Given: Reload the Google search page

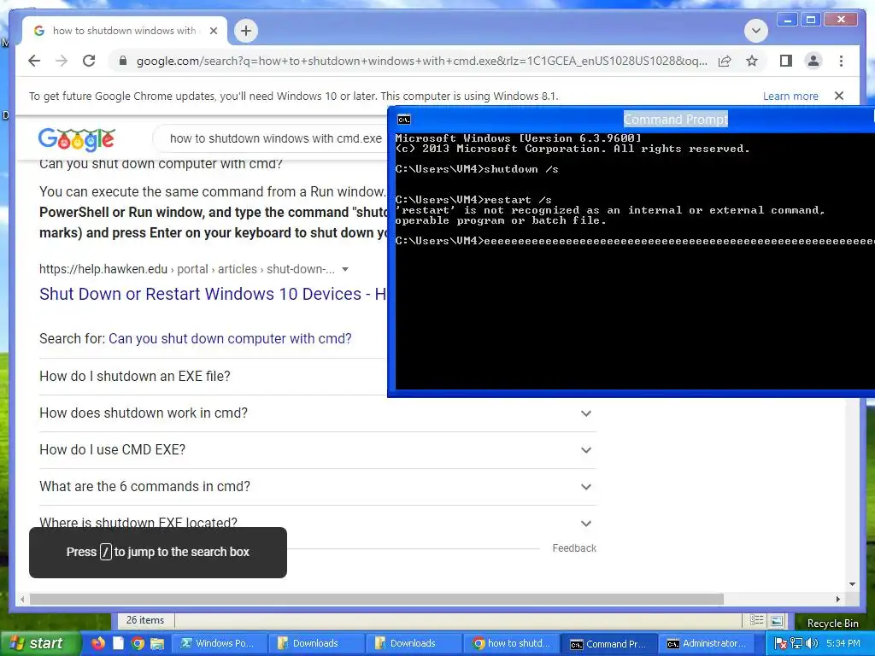Looking at the screenshot, I should pos(89,61).
